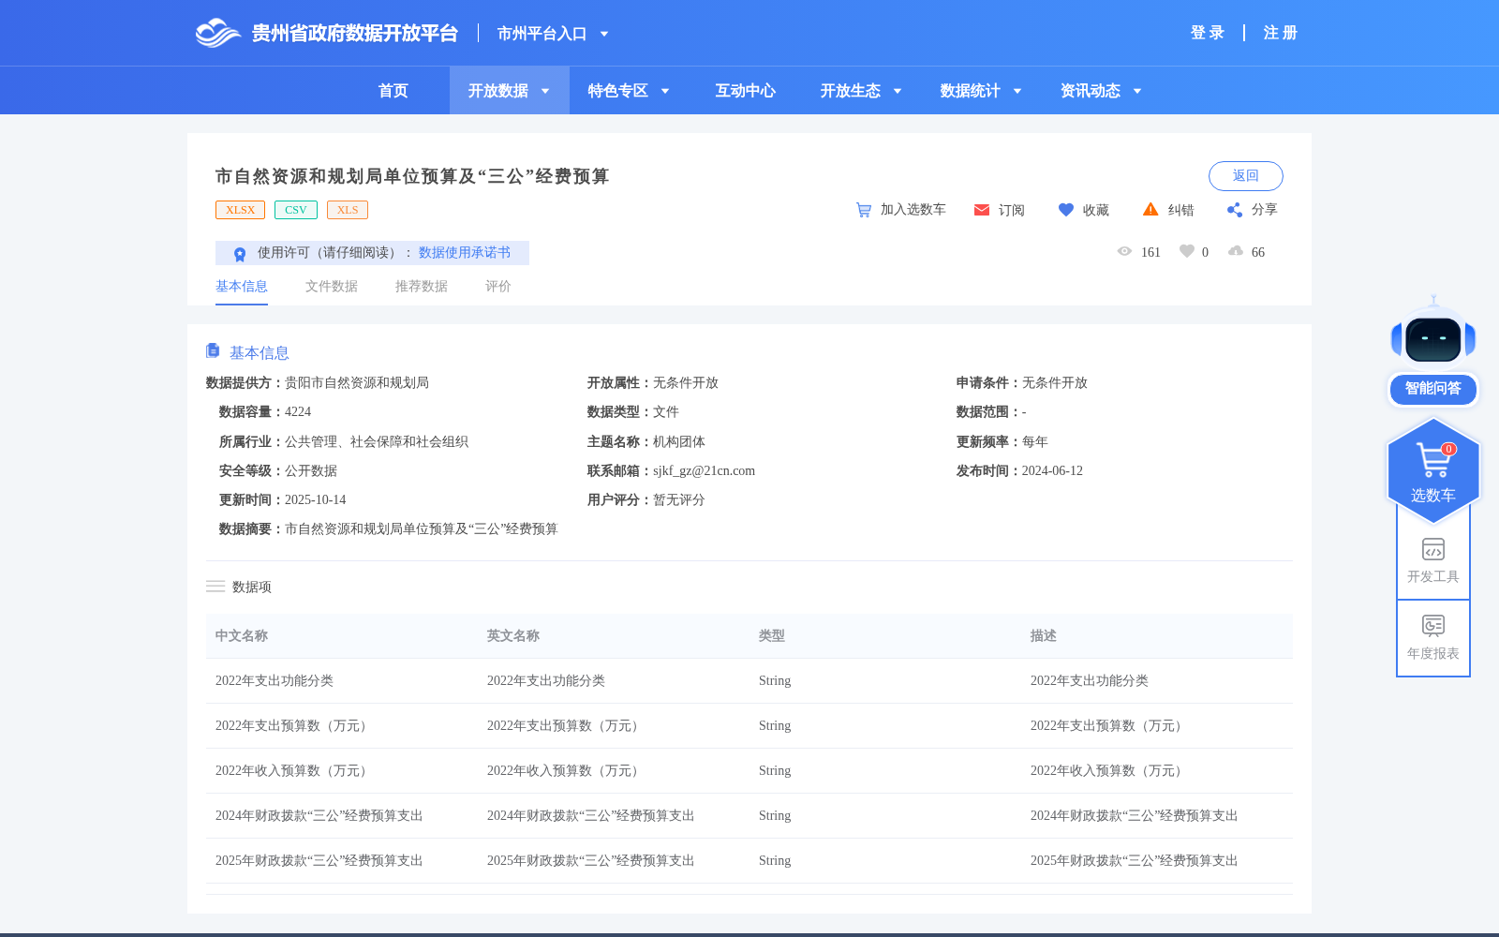Screen dimensions: 1499x937
Task: Expand the 开放生态 menu arrow
Action: coord(898,91)
